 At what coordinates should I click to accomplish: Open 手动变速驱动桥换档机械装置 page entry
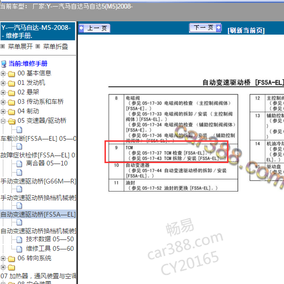pyautogui.click(x=38, y=198)
